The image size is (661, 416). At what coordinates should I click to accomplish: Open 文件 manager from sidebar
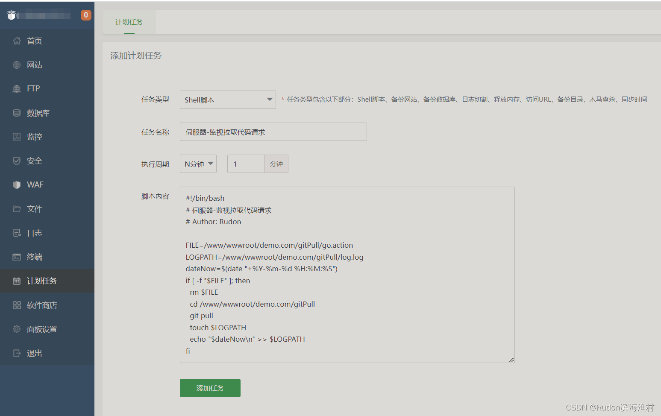click(47, 209)
